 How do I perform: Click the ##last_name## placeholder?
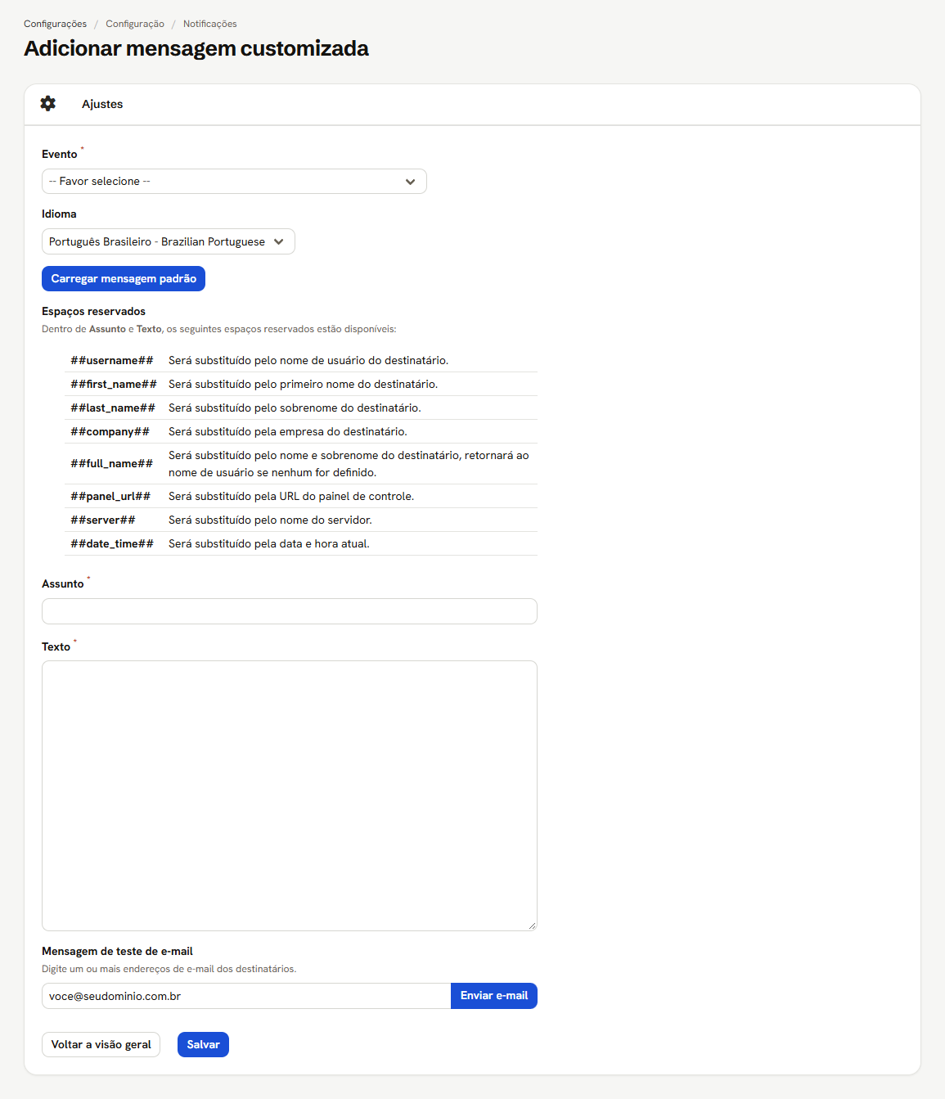[x=113, y=408]
